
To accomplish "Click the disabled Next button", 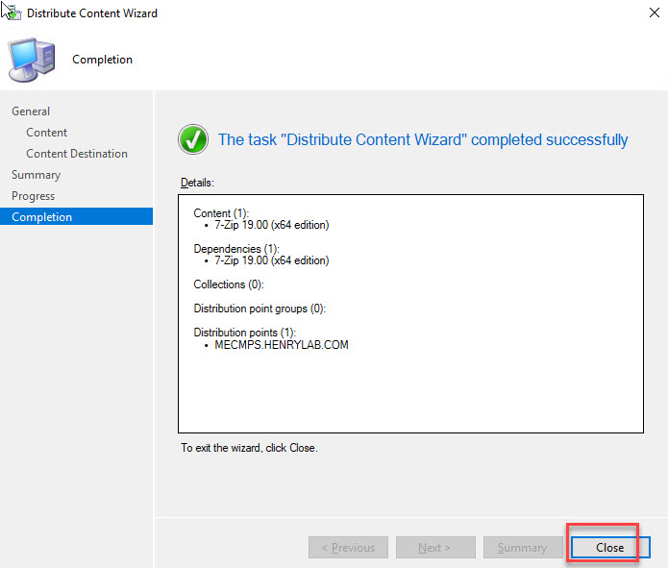I will pyautogui.click(x=434, y=548).
